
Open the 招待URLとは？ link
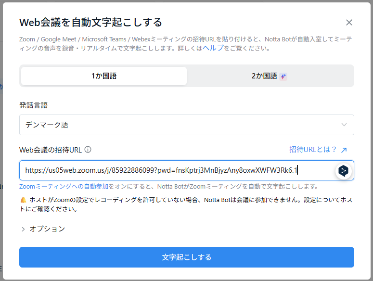pyautogui.click(x=313, y=150)
